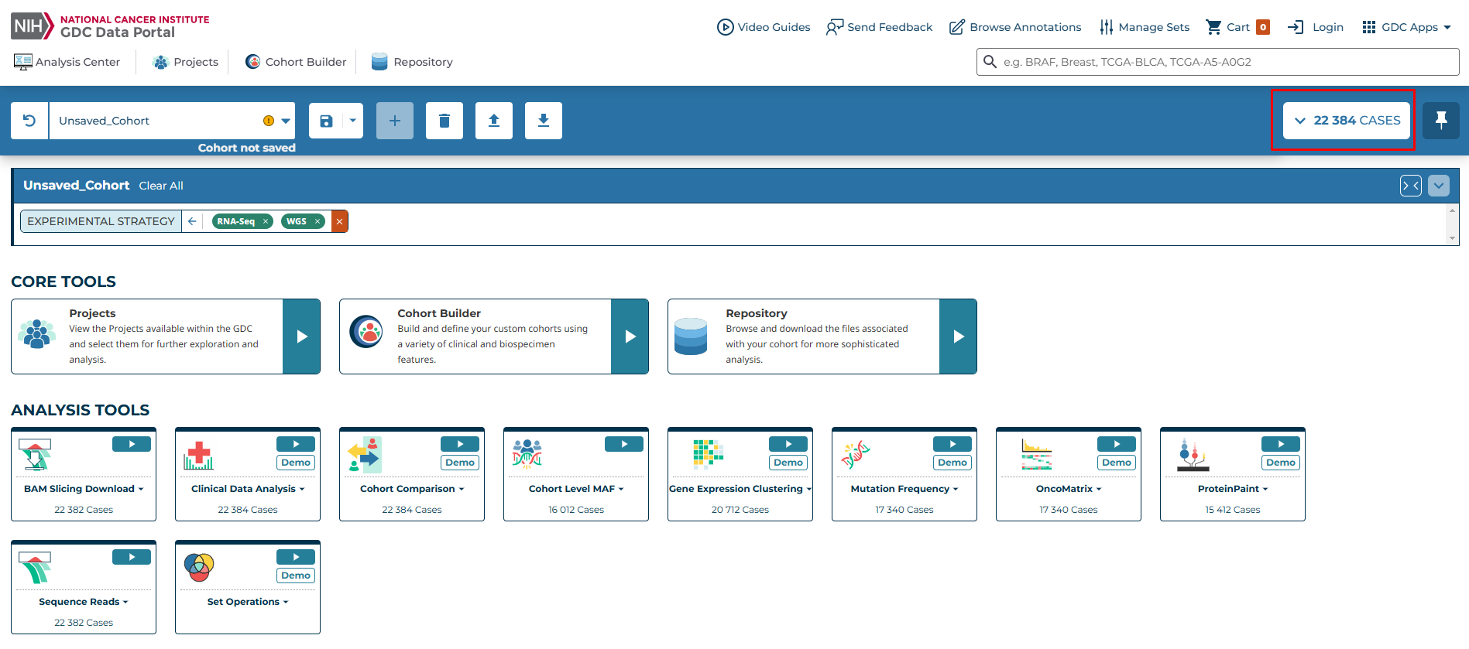
Task: Open ProteinPaint Demo
Action: click(x=1281, y=463)
